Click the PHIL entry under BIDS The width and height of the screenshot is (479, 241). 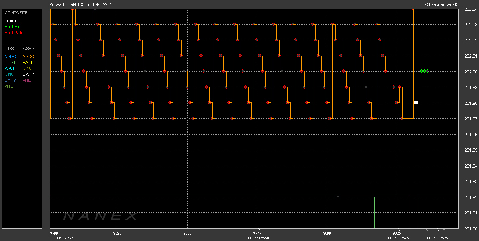pyautogui.click(x=10, y=86)
